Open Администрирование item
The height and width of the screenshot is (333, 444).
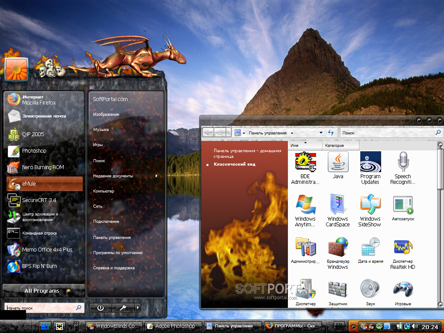coord(305,251)
